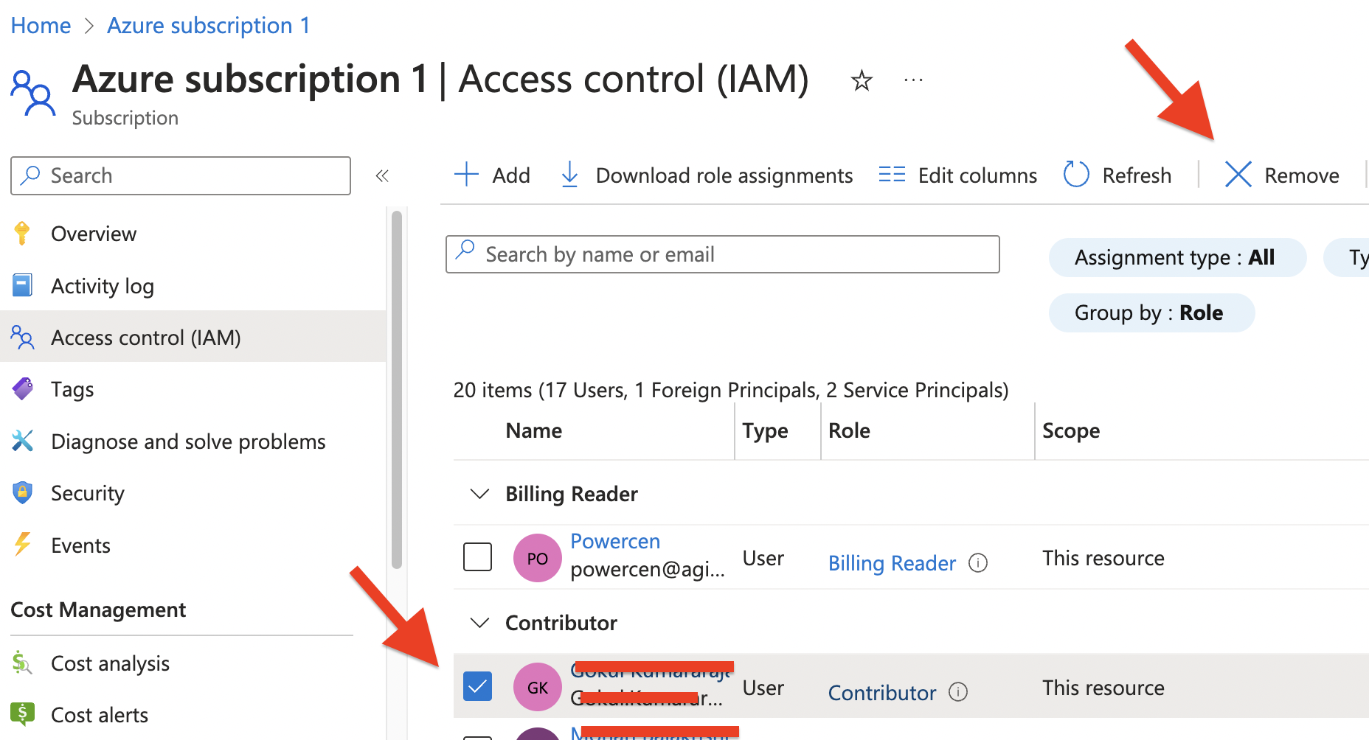Click the Add button in the toolbar
This screenshot has width=1369, height=740.
[x=492, y=175]
